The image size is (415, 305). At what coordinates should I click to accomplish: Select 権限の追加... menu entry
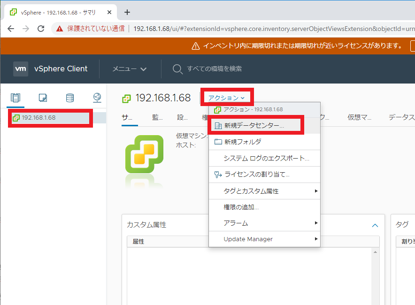(264, 207)
